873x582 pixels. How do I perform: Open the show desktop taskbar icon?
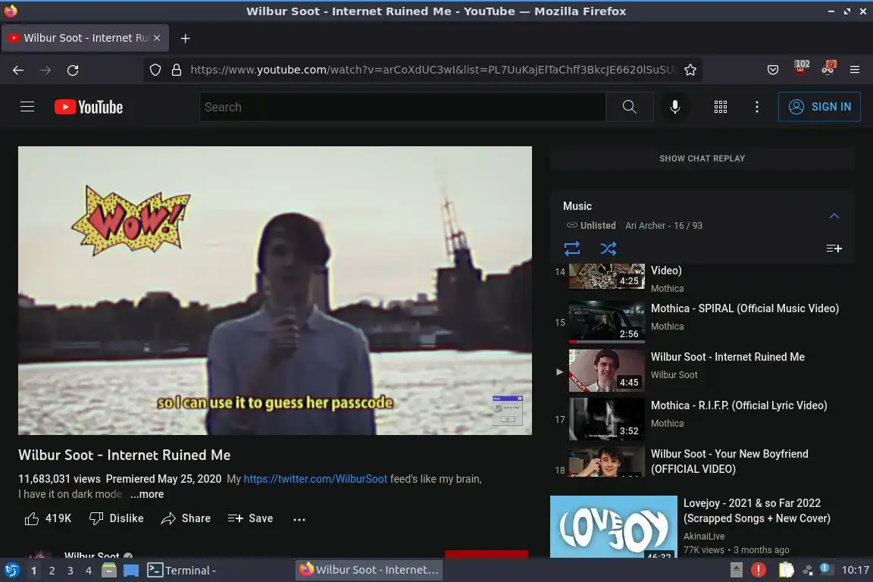click(131, 571)
